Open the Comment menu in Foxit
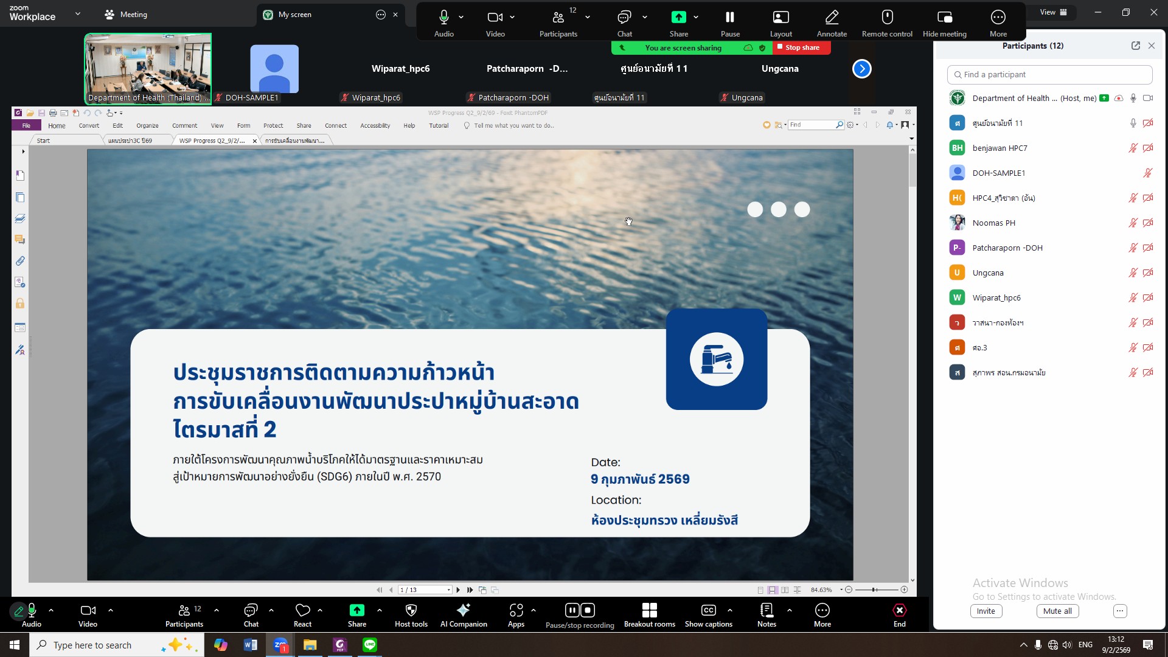Viewport: 1168px width, 657px height. (x=184, y=126)
